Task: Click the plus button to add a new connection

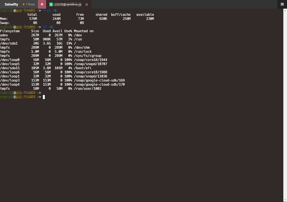Action: pyautogui.click(x=42, y=4)
